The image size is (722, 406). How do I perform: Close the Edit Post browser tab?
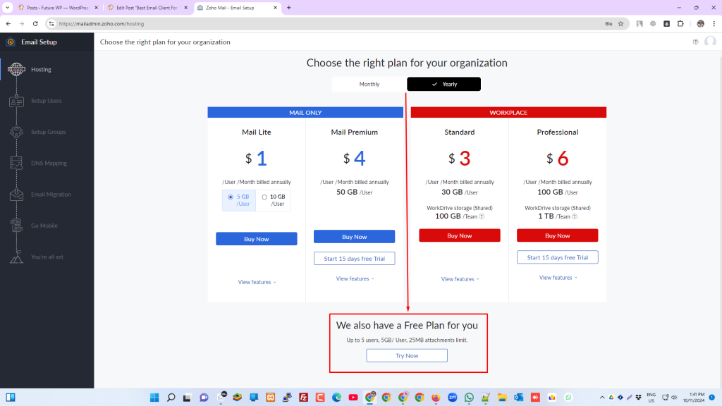point(185,8)
